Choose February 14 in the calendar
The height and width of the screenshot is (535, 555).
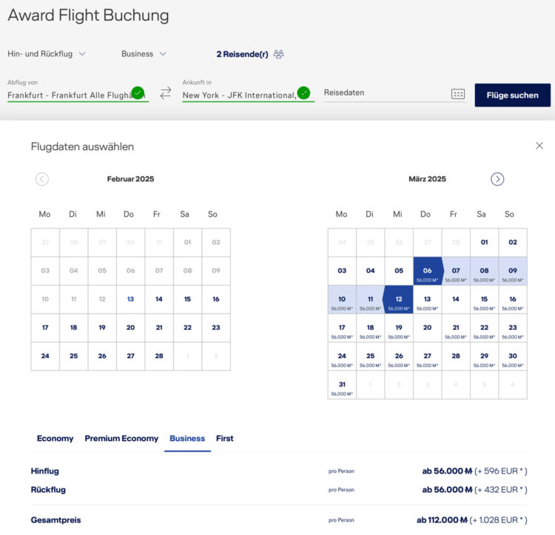tap(158, 300)
